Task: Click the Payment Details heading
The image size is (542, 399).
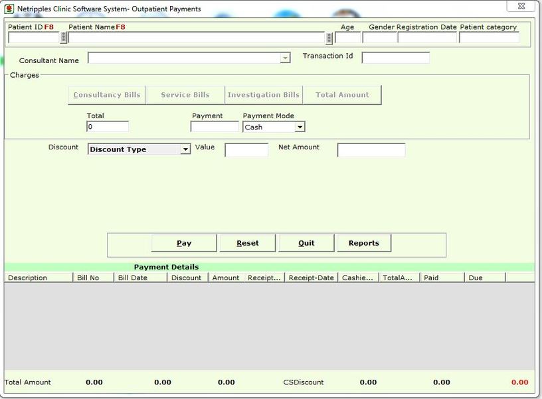Action: (x=166, y=267)
